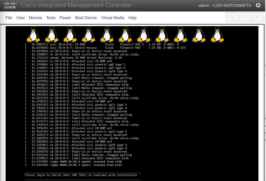The image size is (266, 181).
Task: Open the Macros menu
Action: tap(35, 18)
